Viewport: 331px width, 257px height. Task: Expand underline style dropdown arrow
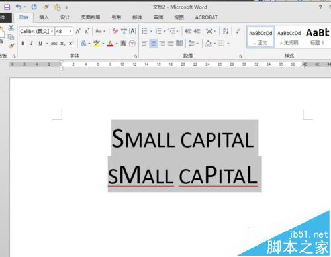click(x=47, y=44)
